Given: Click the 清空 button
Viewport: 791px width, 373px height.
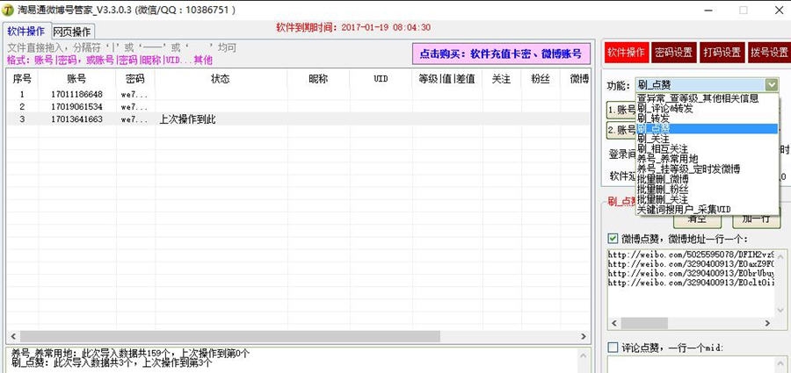Looking at the screenshot, I should (x=698, y=221).
